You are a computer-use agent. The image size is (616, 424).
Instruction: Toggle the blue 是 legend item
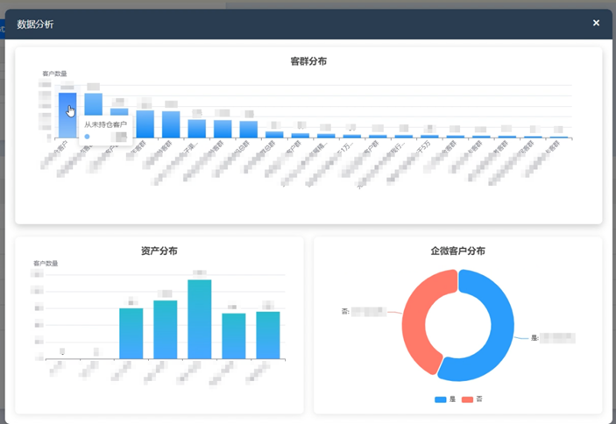click(446, 399)
